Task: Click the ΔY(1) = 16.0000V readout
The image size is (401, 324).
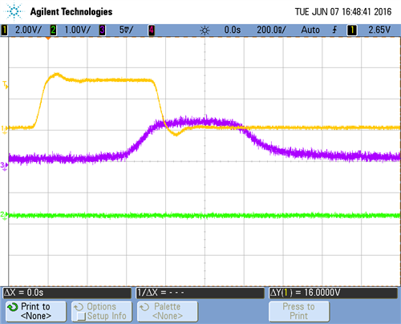Action: pyautogui.click(x=334, y=293)
